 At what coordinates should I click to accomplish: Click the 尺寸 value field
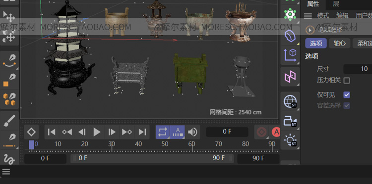point(358,69)
